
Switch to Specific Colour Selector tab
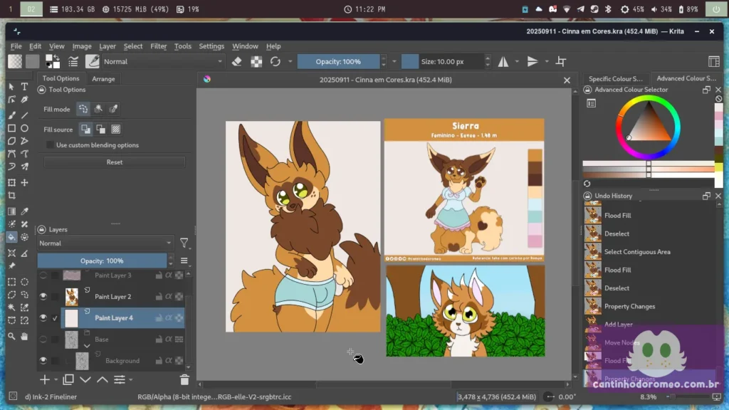click(x=615, y=78)
